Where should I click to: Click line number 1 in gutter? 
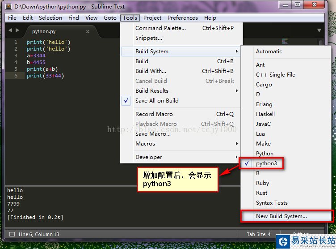click(x=16, y=42)
